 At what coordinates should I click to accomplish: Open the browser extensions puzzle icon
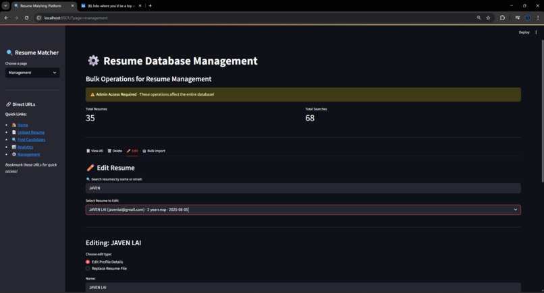click(x=502, y=18)
